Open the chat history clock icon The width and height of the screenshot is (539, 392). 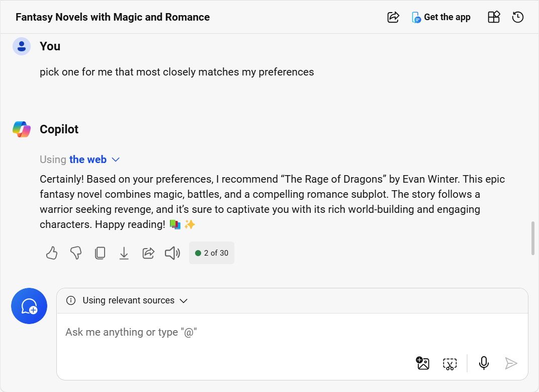point(518,17)
